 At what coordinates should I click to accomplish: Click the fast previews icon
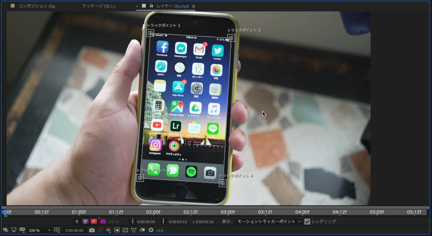tap(142, 230)
